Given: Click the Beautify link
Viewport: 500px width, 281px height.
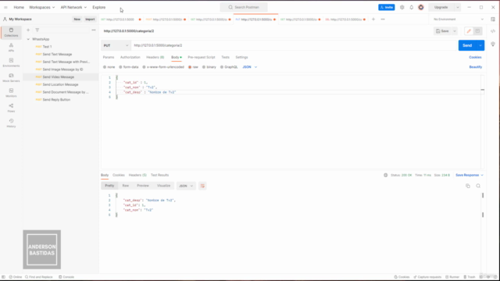Looking at the screenshot, I should pos(476,67).
